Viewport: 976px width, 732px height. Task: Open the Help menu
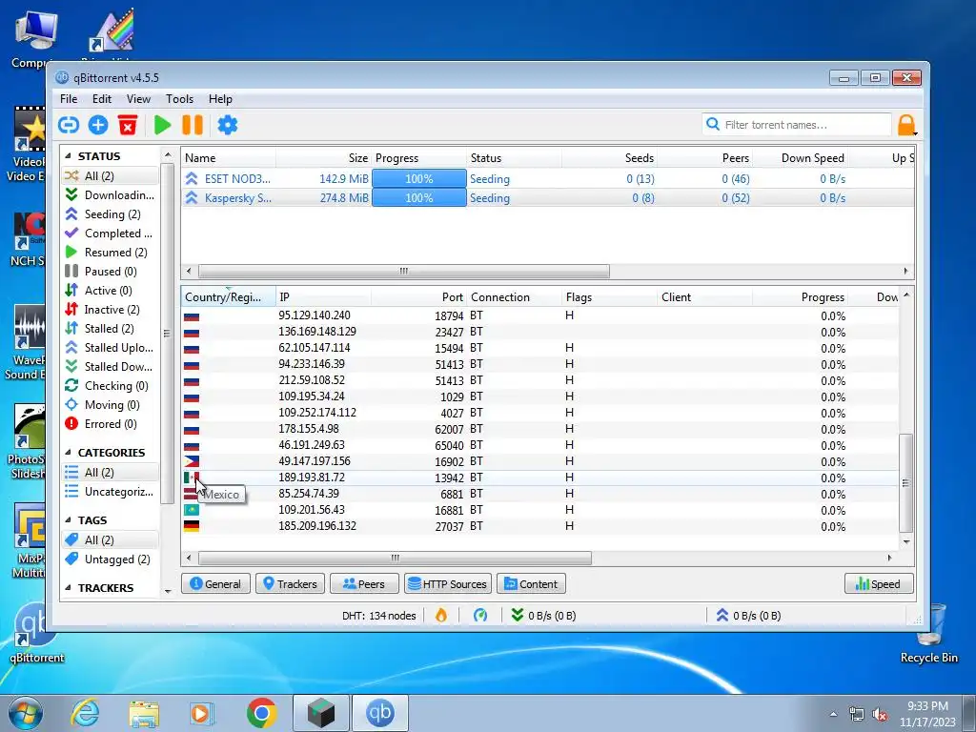click(220, 99)
